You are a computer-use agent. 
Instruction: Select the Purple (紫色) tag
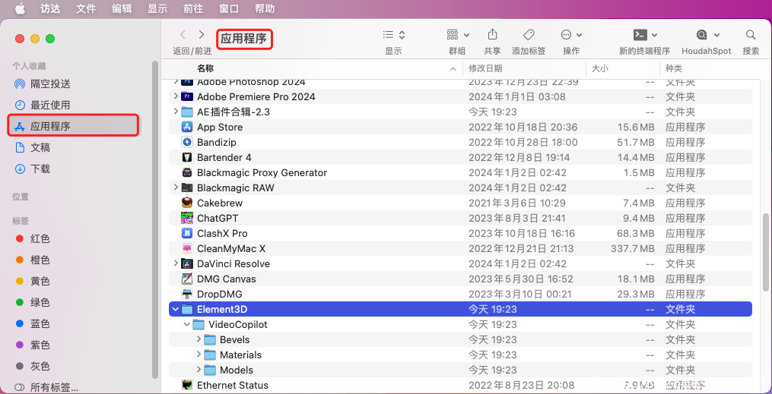[33, 345]
